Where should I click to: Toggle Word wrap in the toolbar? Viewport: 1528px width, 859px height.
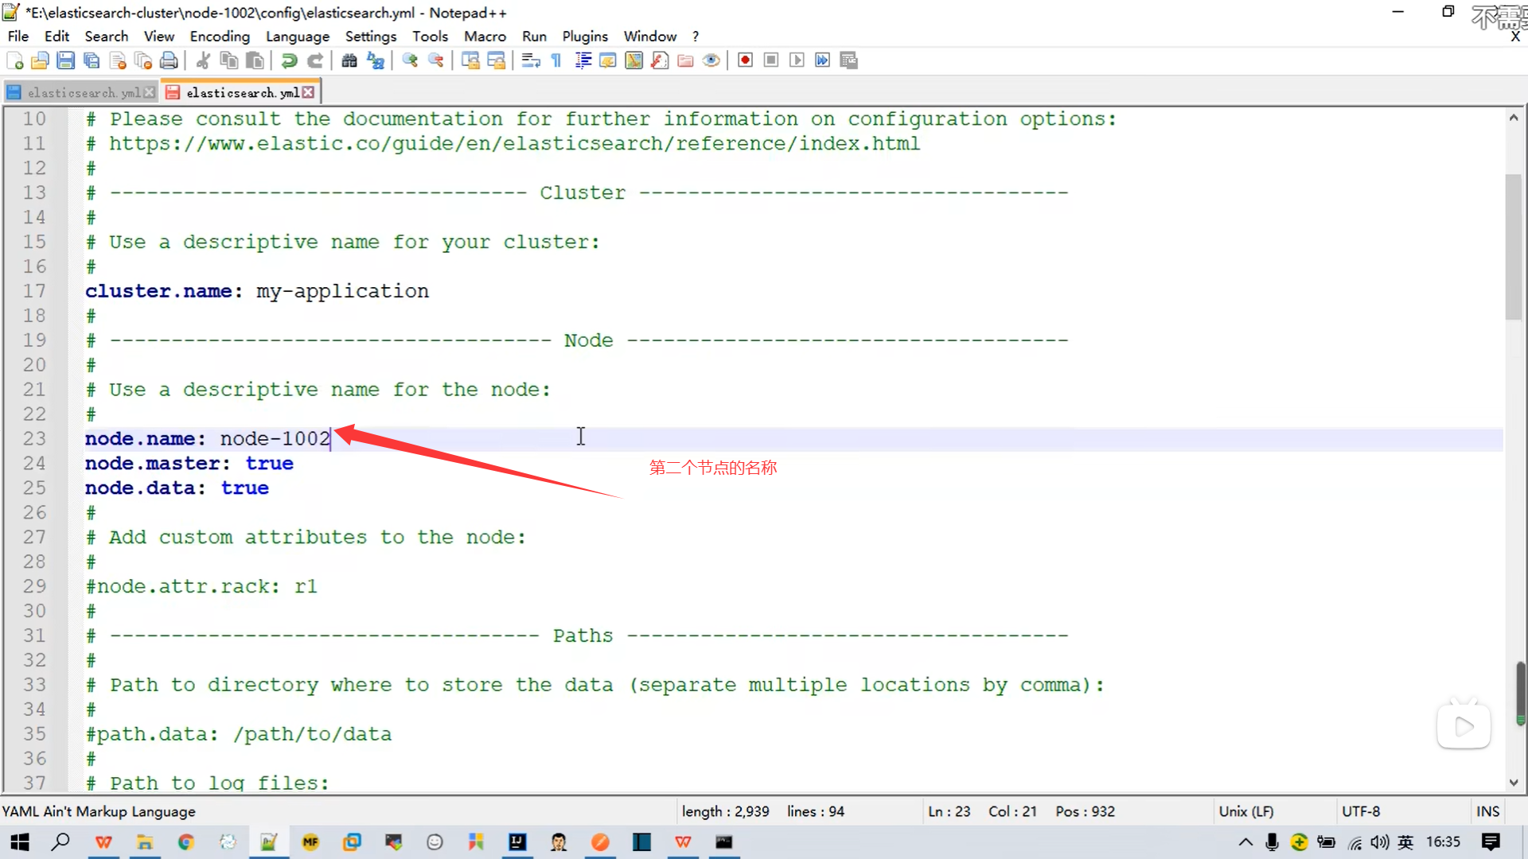[x=531, y=60]
